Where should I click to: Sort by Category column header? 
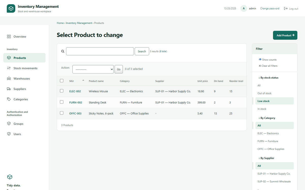point(125,81)
